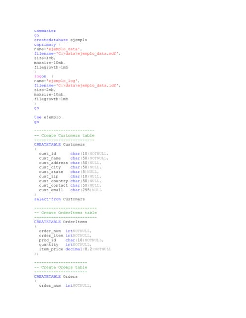Click the cust_email char(255) line

[x=70, y=190]
